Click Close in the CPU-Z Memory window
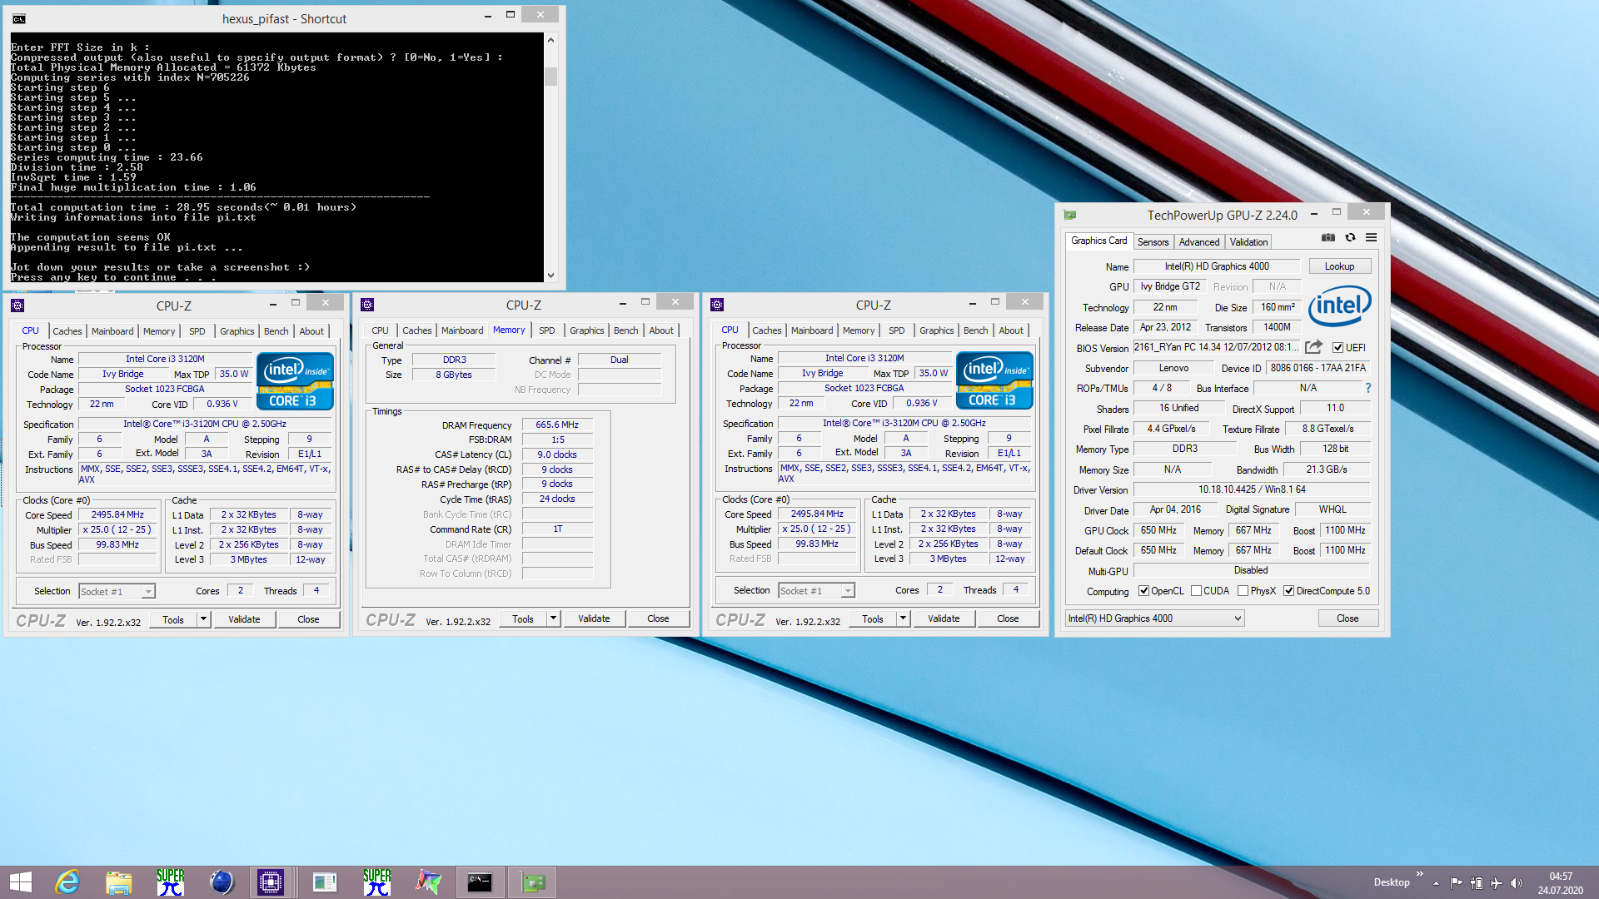Image resolution: width=1599 pixels, height=899 pixels. click(658, 618)
